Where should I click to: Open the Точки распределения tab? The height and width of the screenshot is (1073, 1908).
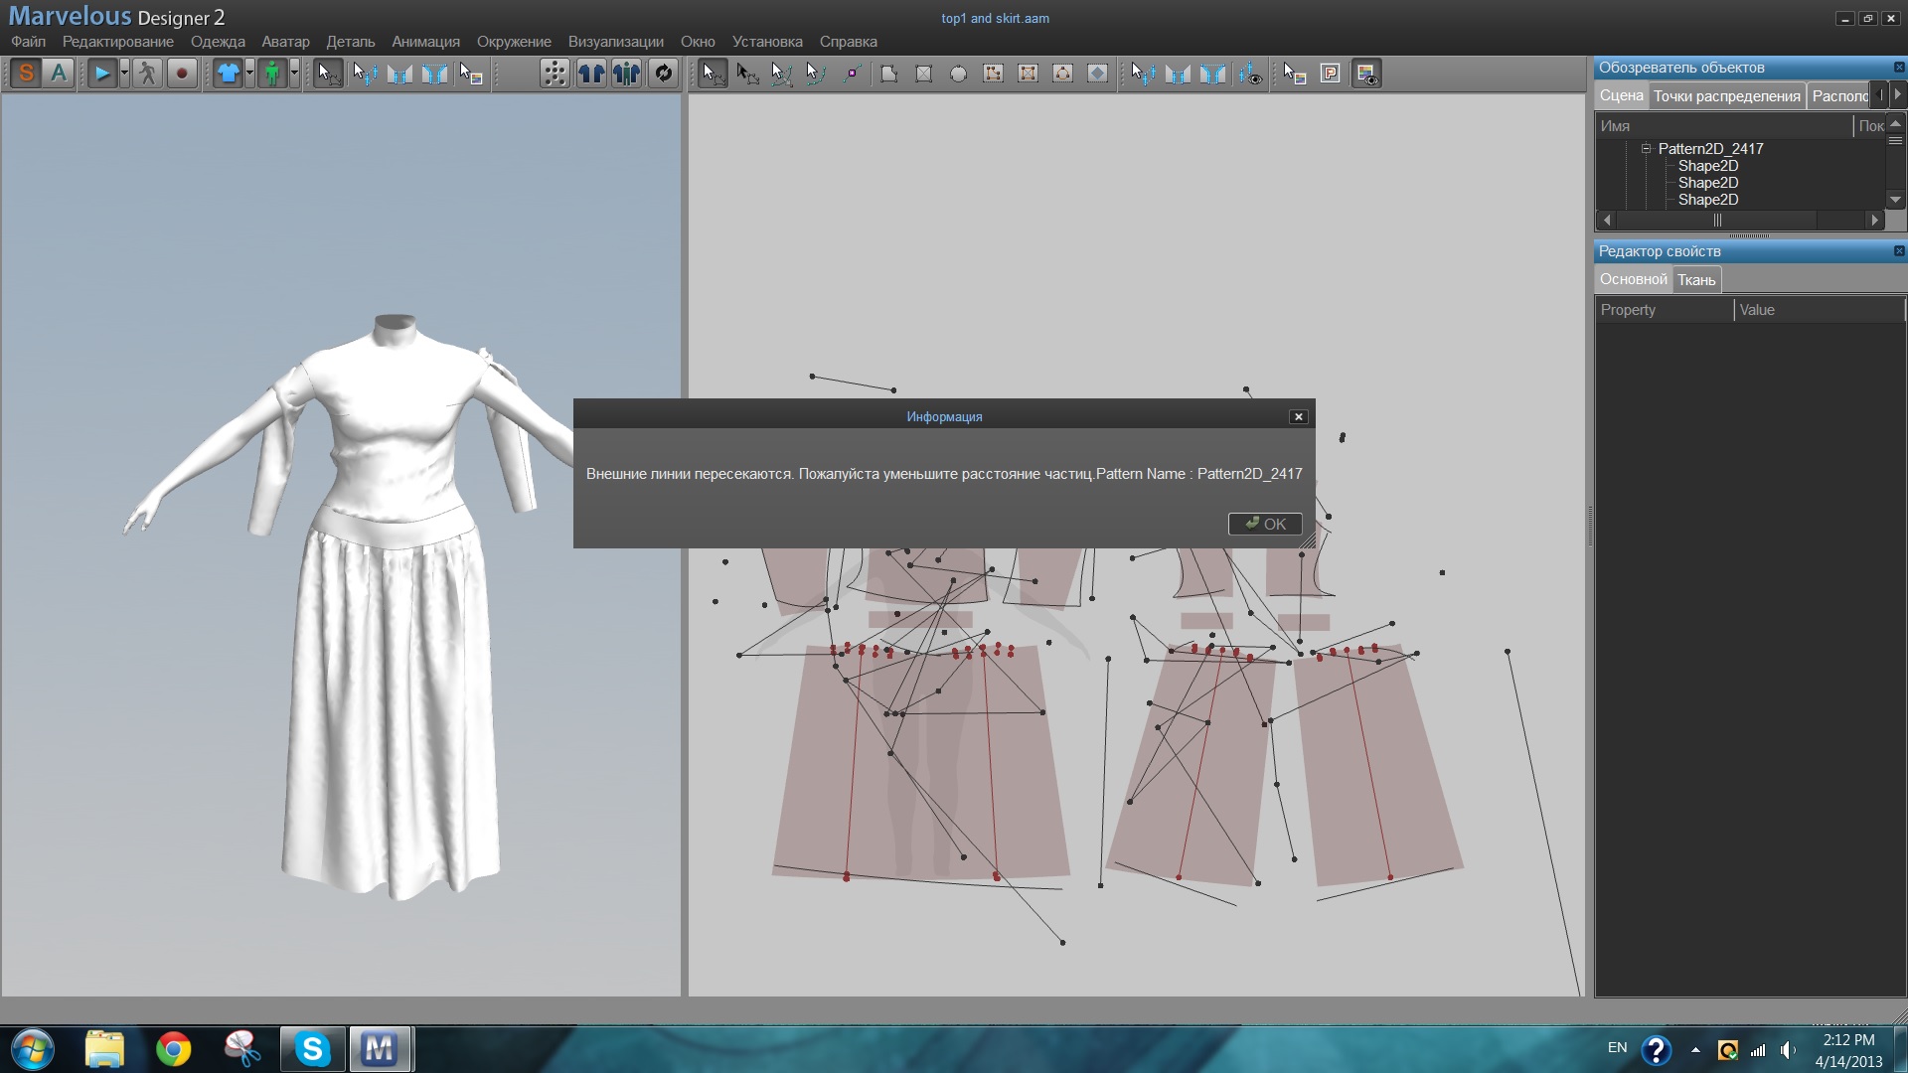(1726, 96)
